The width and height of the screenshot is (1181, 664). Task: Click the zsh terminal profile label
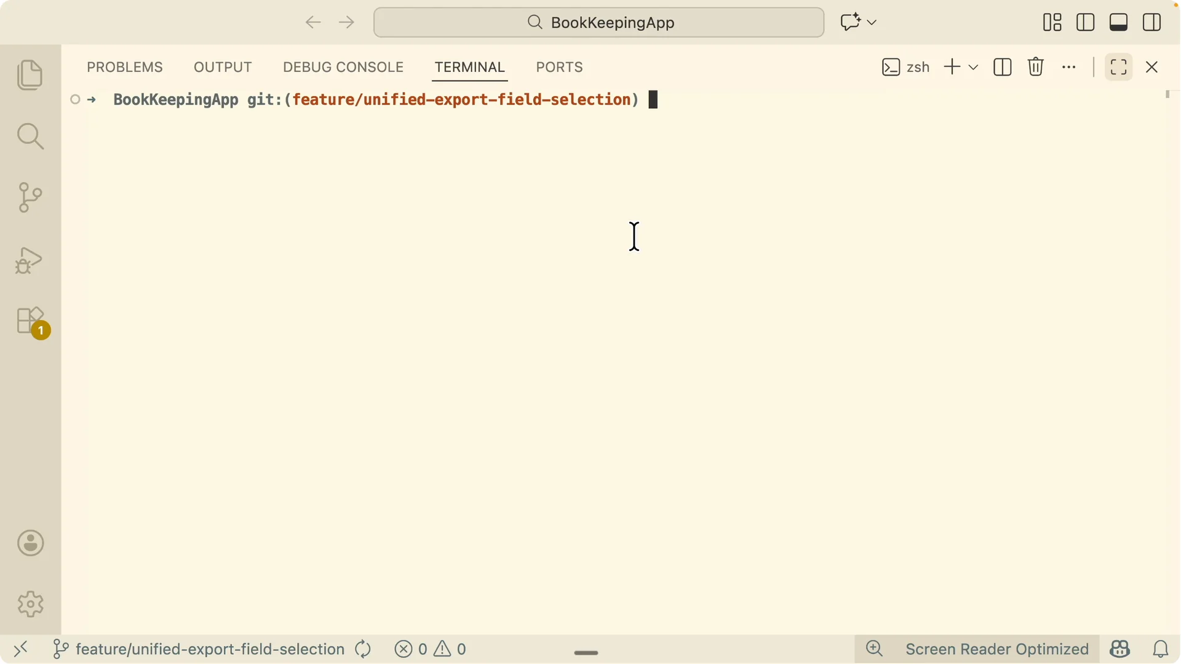[x=905, y=67]
